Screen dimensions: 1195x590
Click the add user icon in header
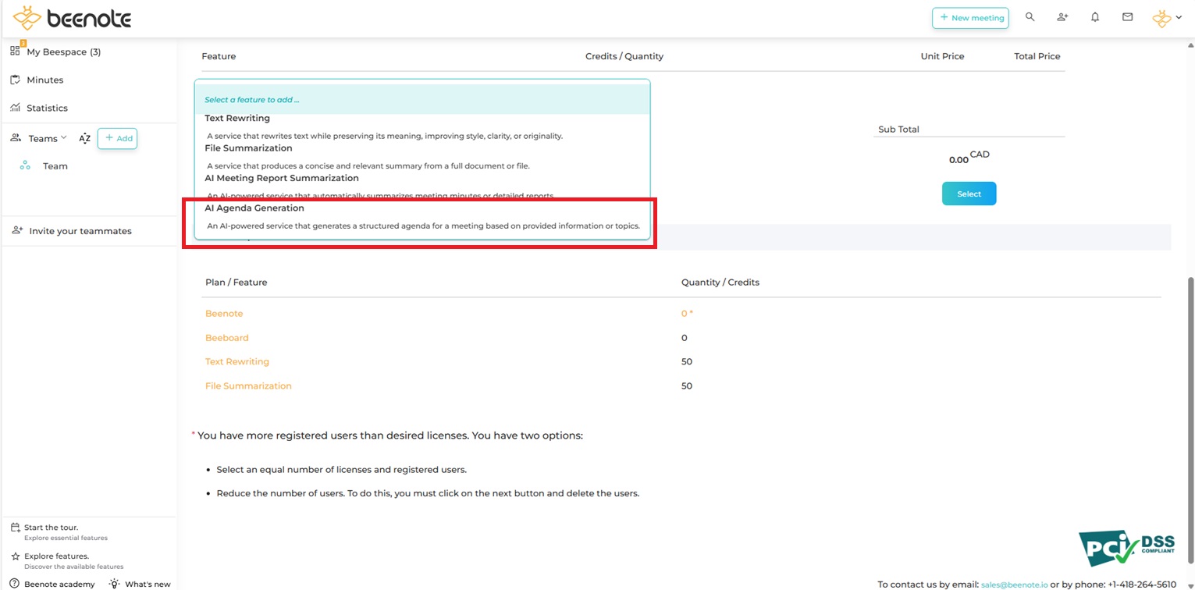click(1062, 17)
